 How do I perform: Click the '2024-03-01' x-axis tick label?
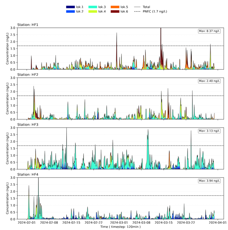point(119,223)
